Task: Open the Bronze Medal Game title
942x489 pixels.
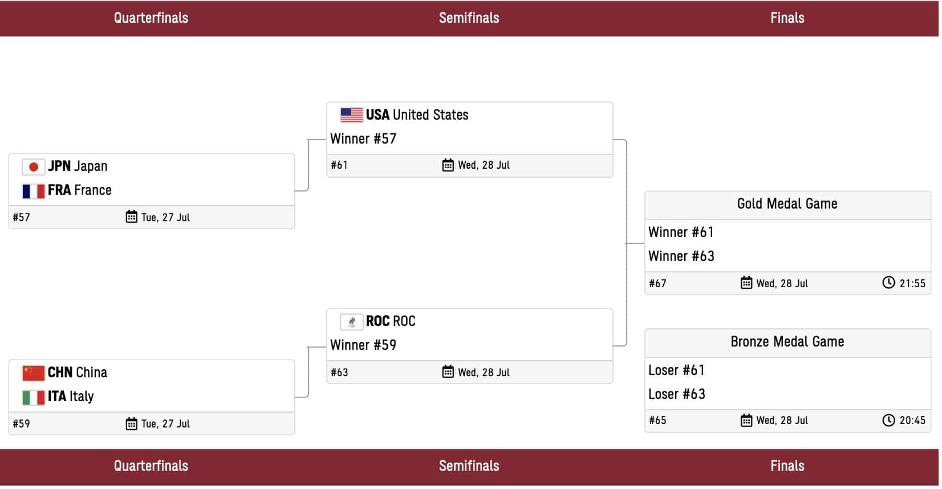Action: (787, 342)
